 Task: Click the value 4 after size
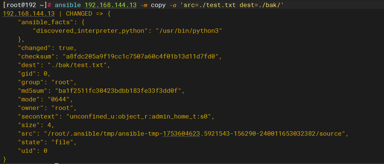pyautogui.click(x=49, y=125)
